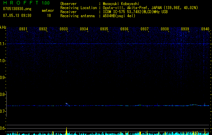
Task: Click the Observer field label
Action: (68, 4)
